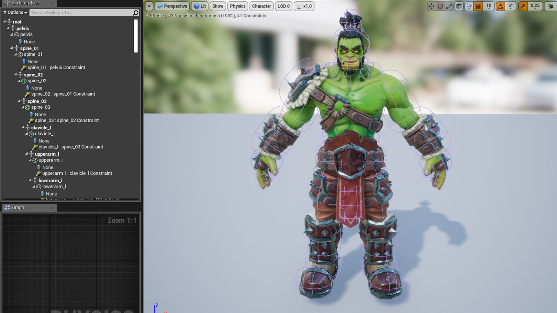Select the capsule shape None under pelvis
Screen dimensions: 557x313
point(27,41)
